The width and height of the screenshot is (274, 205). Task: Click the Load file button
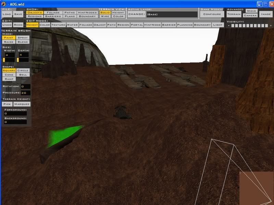(7, 14)
